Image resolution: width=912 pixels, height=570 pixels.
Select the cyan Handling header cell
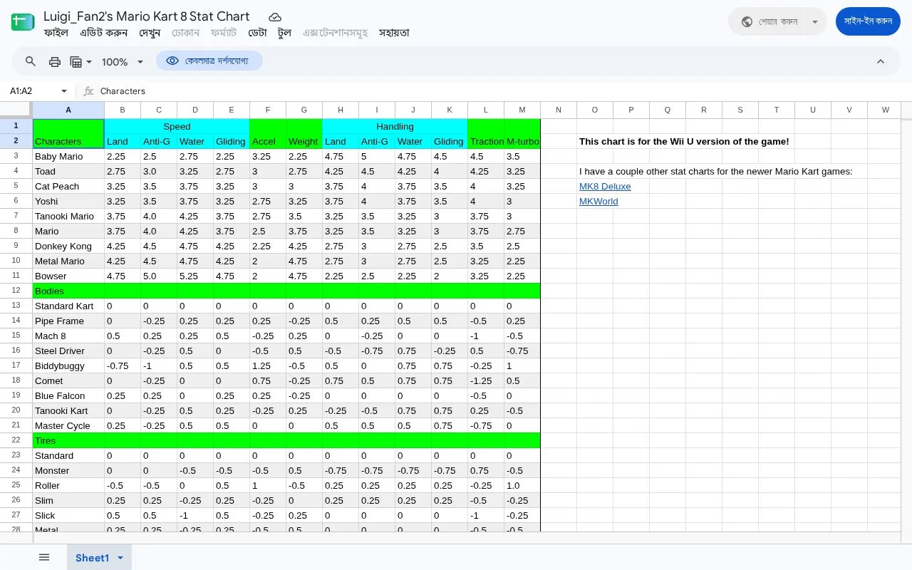(x=395, y=126)
